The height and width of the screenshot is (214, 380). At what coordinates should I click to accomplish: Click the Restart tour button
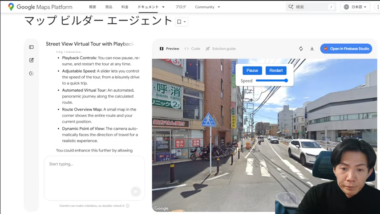click(x=276, y=70)
